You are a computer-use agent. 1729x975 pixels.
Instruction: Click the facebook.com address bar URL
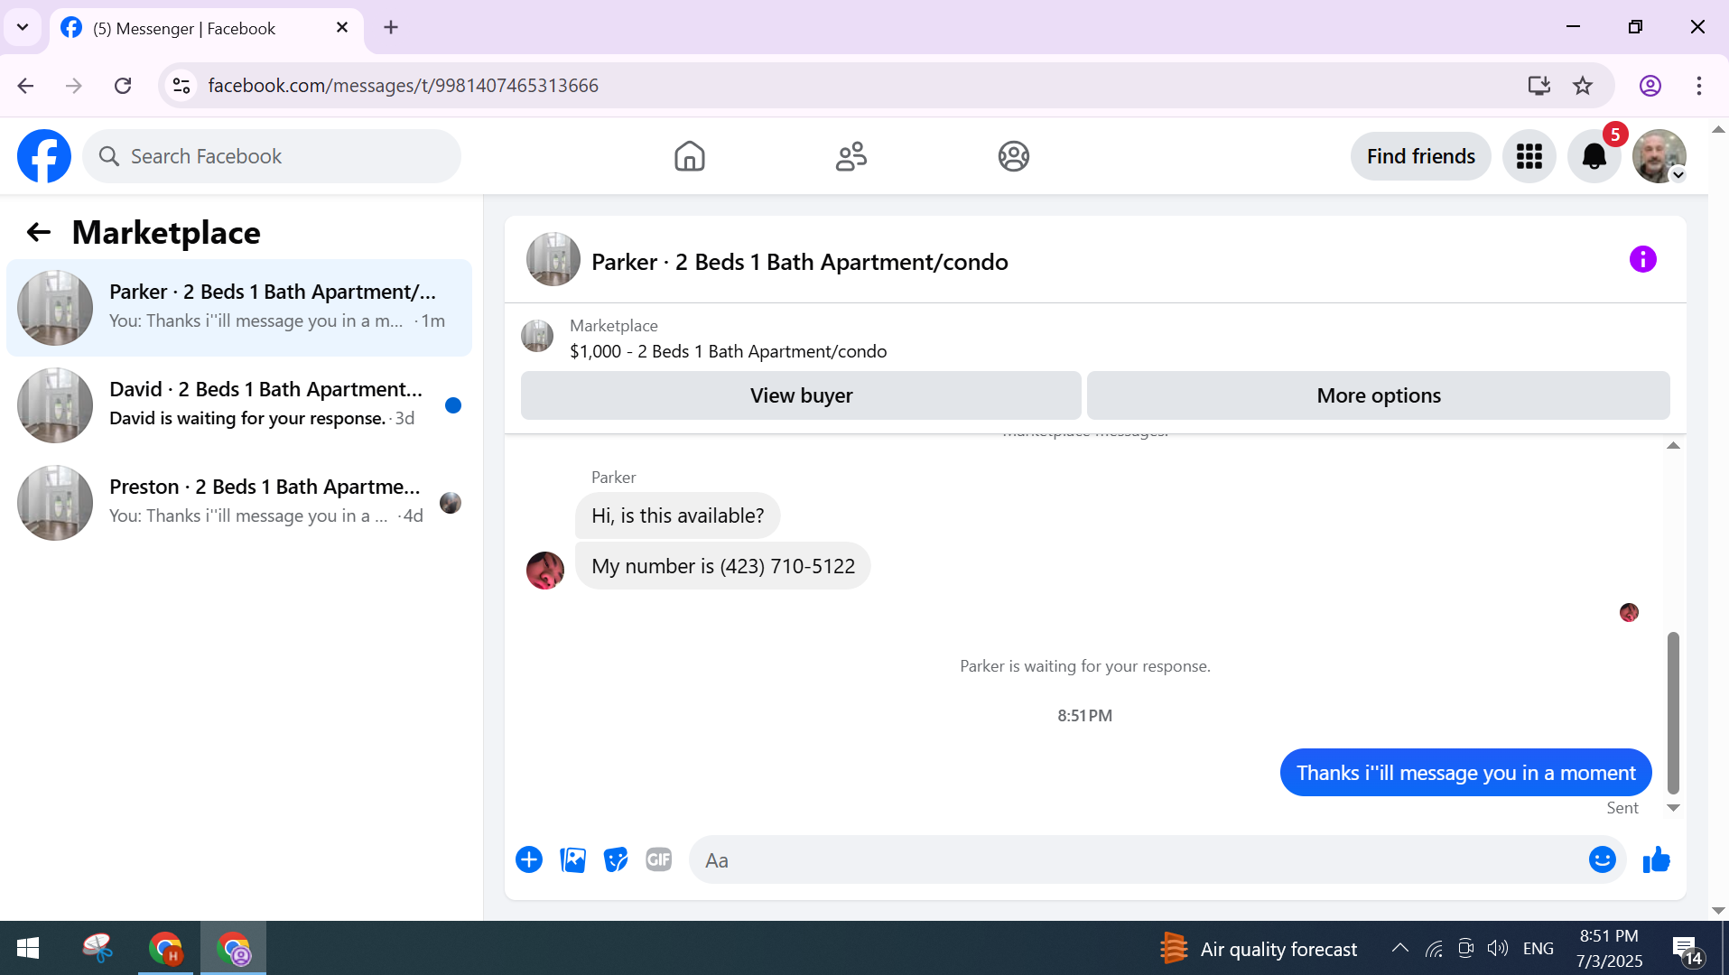403,86
